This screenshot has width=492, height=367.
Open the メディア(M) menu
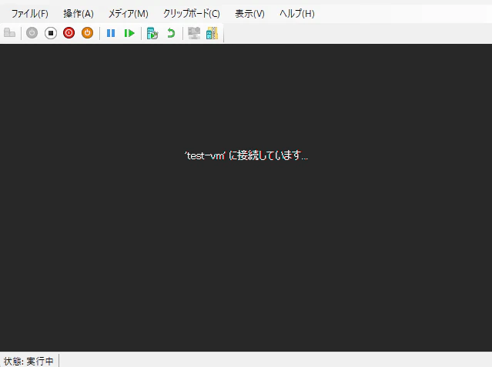129,14
